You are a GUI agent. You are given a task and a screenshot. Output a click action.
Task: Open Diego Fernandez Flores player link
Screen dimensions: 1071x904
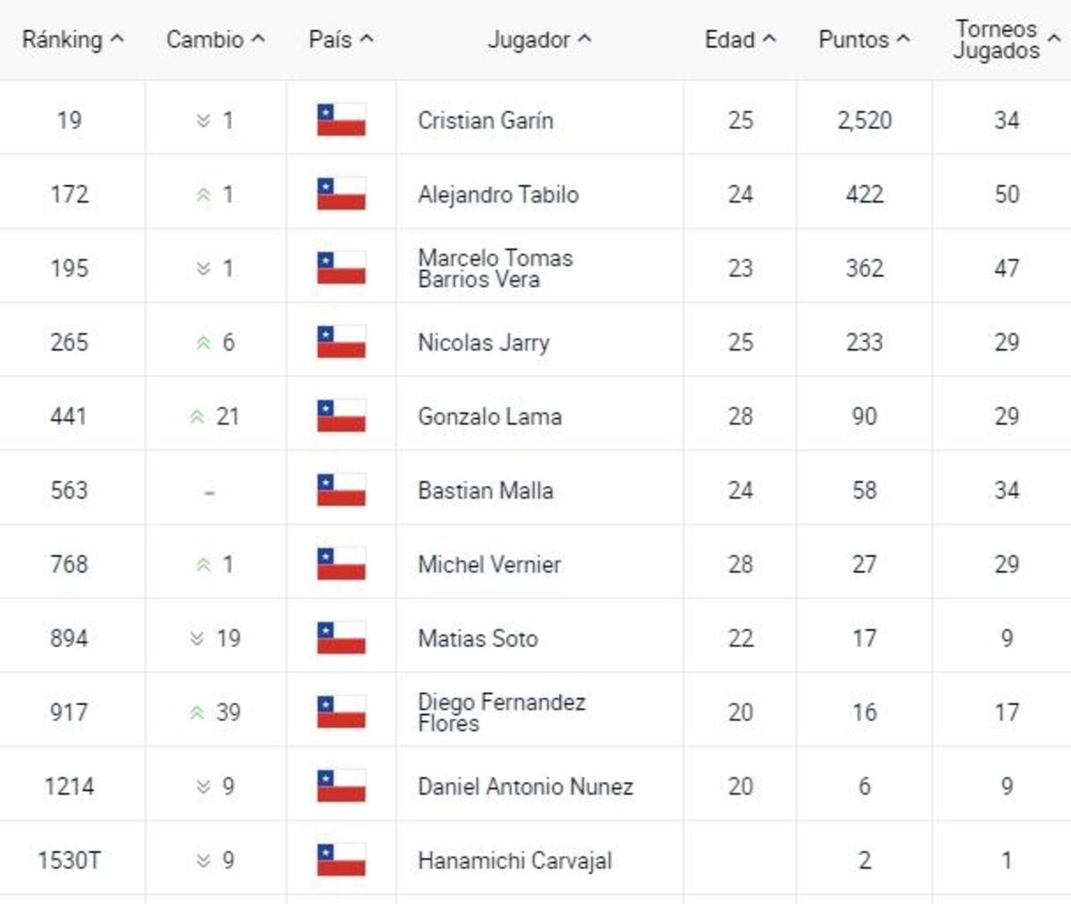502,712
